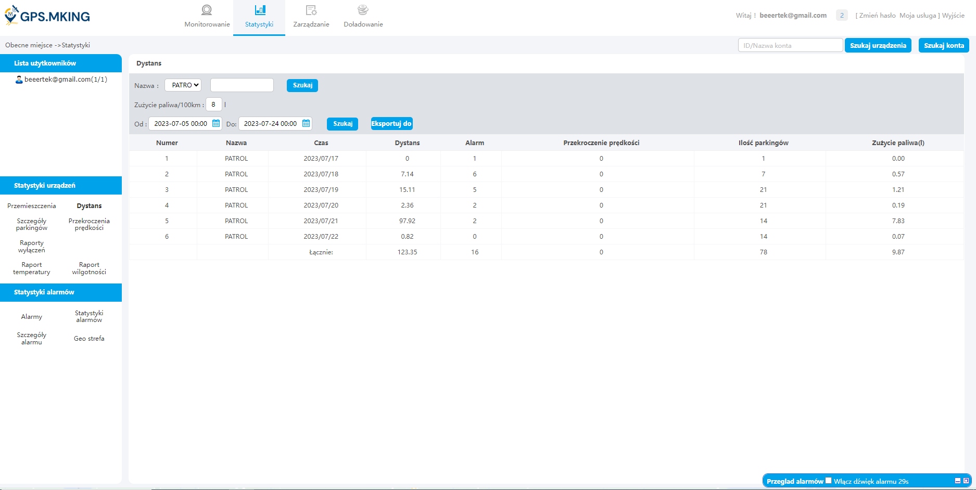Image resolution: width=976 pixels, height=490 pixels.
Task: Click the GPS.MKING logo
Action: [x=47, y=16]
